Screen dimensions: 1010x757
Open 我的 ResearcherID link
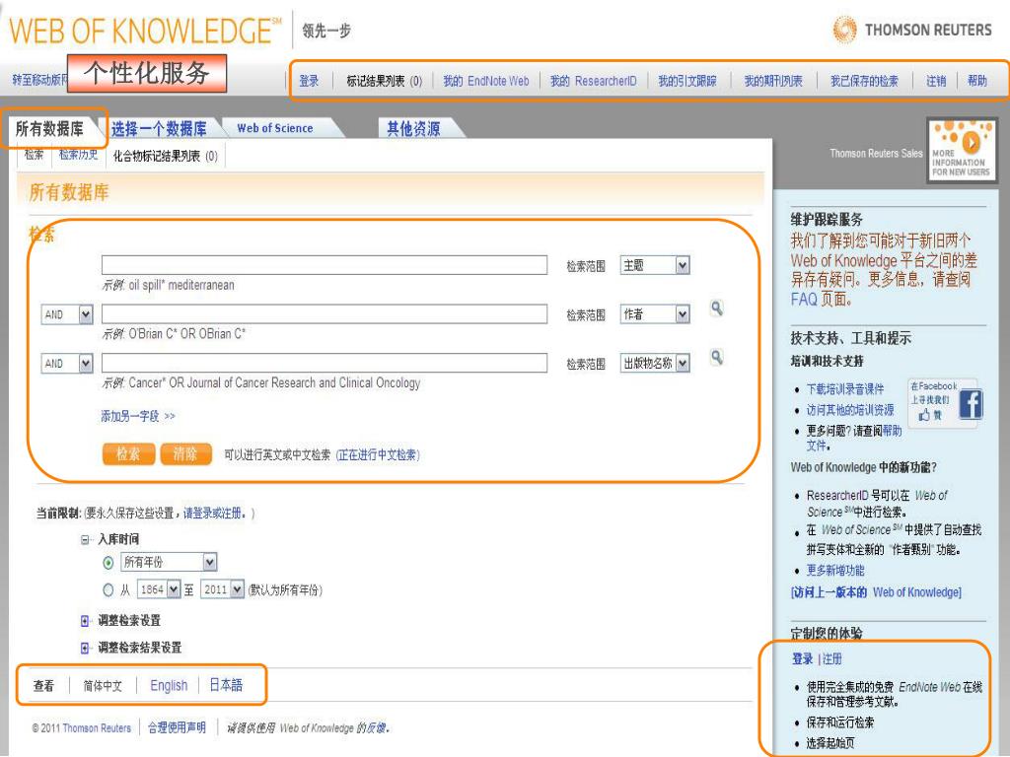pyautogui.click(x=593, y=81)
